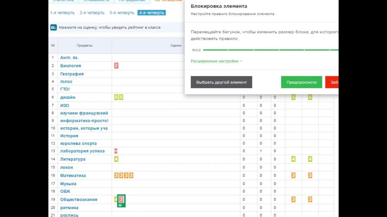
Task: Click the green grade 4 beside Литература subject name
Action: (116, 159)
